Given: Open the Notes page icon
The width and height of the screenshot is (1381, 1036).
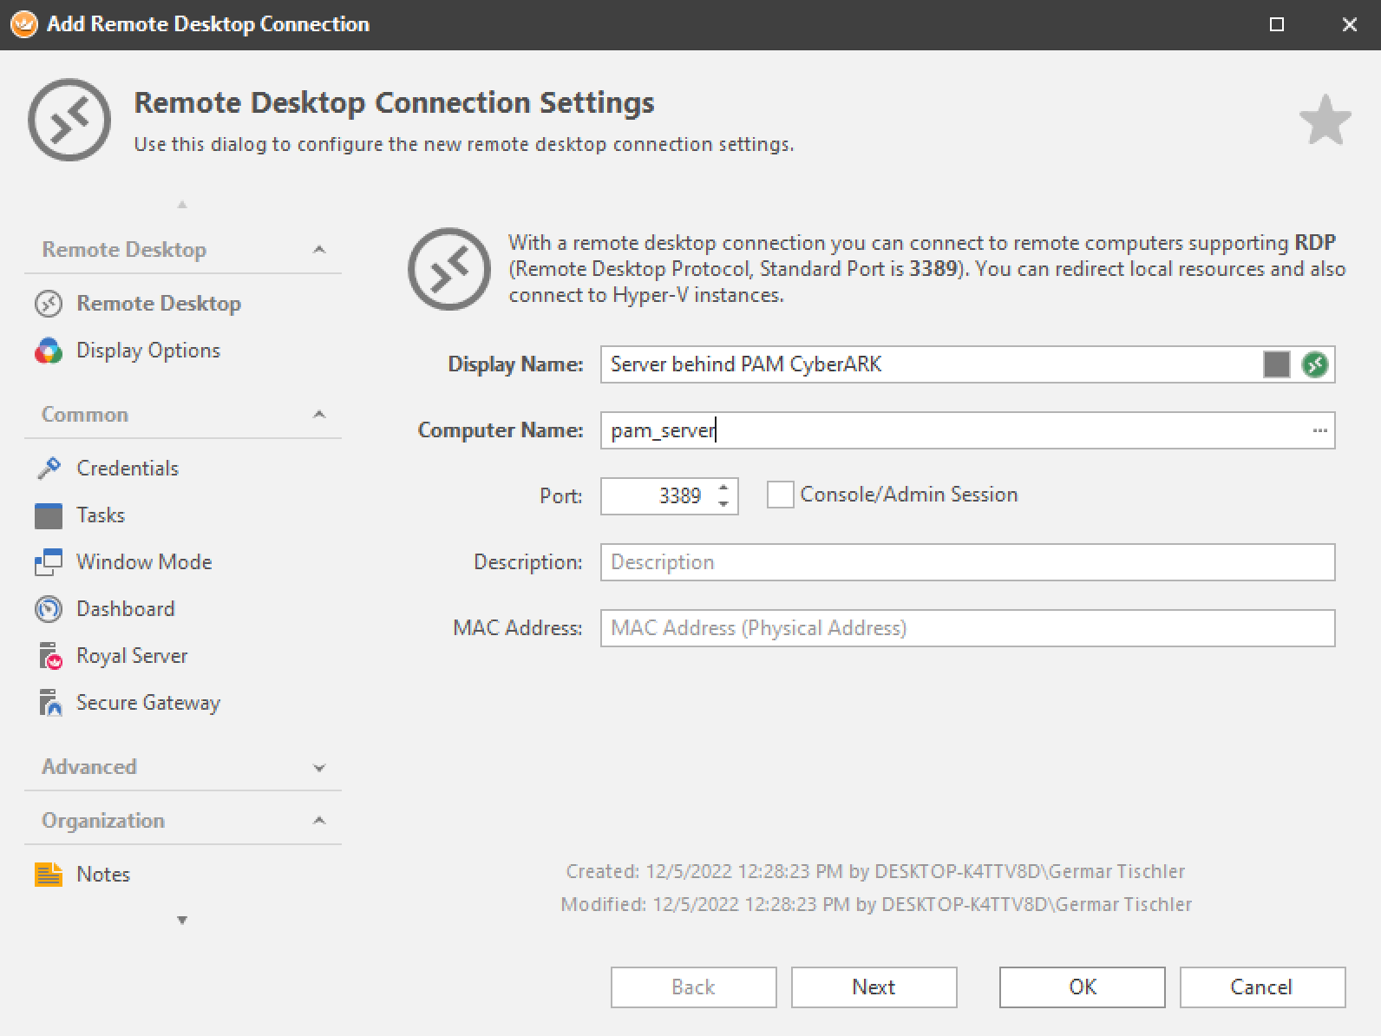Looking at the screenshot, I should tap(49, 875).
